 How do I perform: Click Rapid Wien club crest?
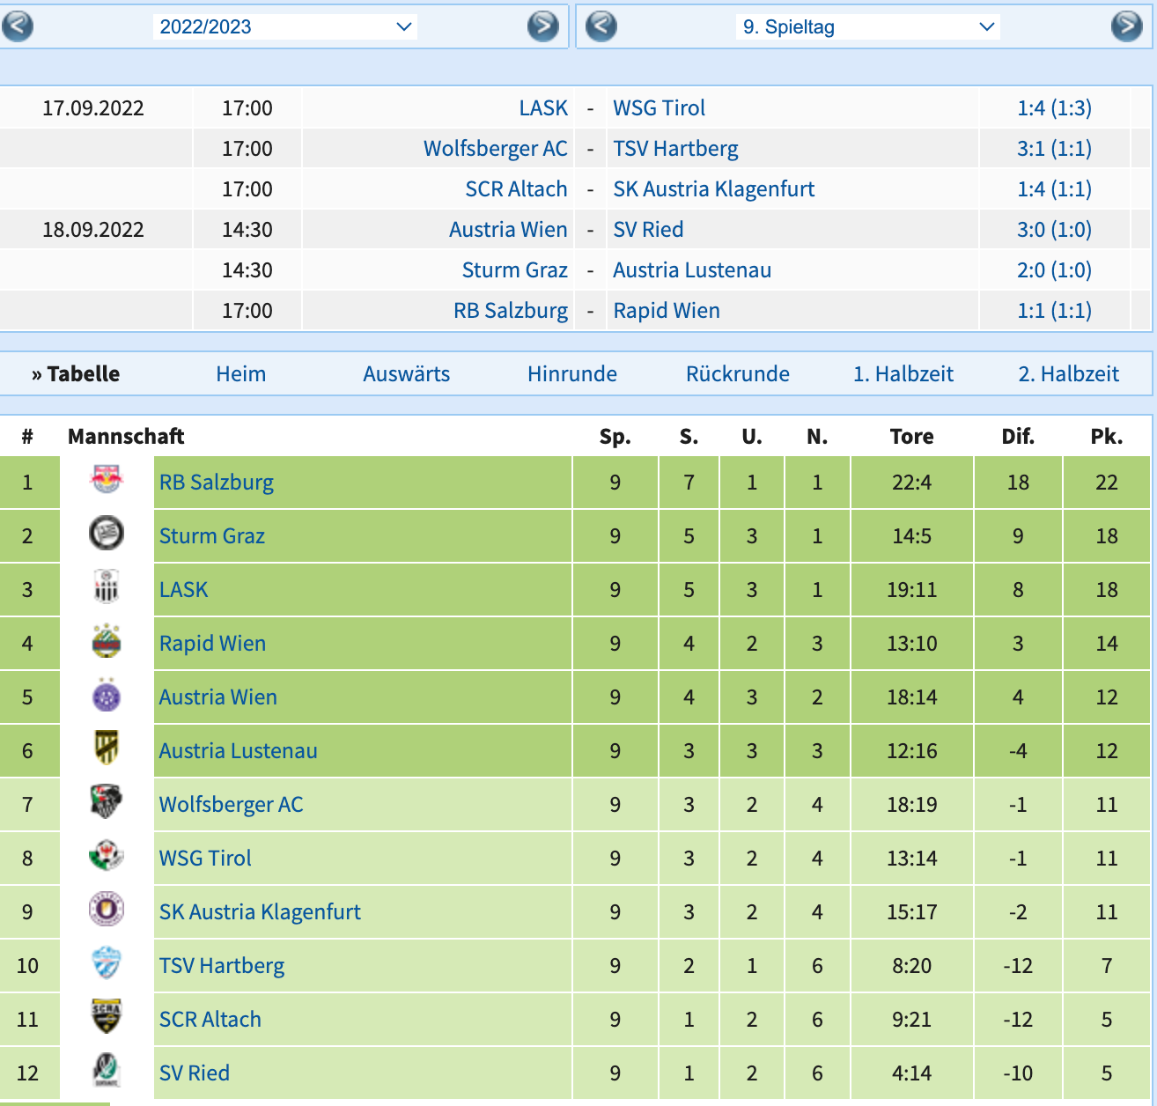click(107, 641)
